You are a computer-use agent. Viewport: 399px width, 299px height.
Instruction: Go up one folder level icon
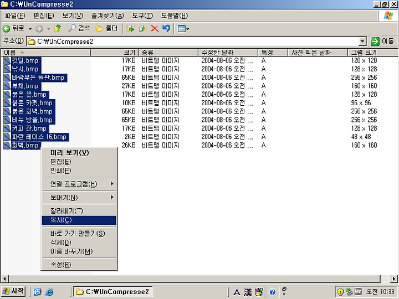(58, 28)
